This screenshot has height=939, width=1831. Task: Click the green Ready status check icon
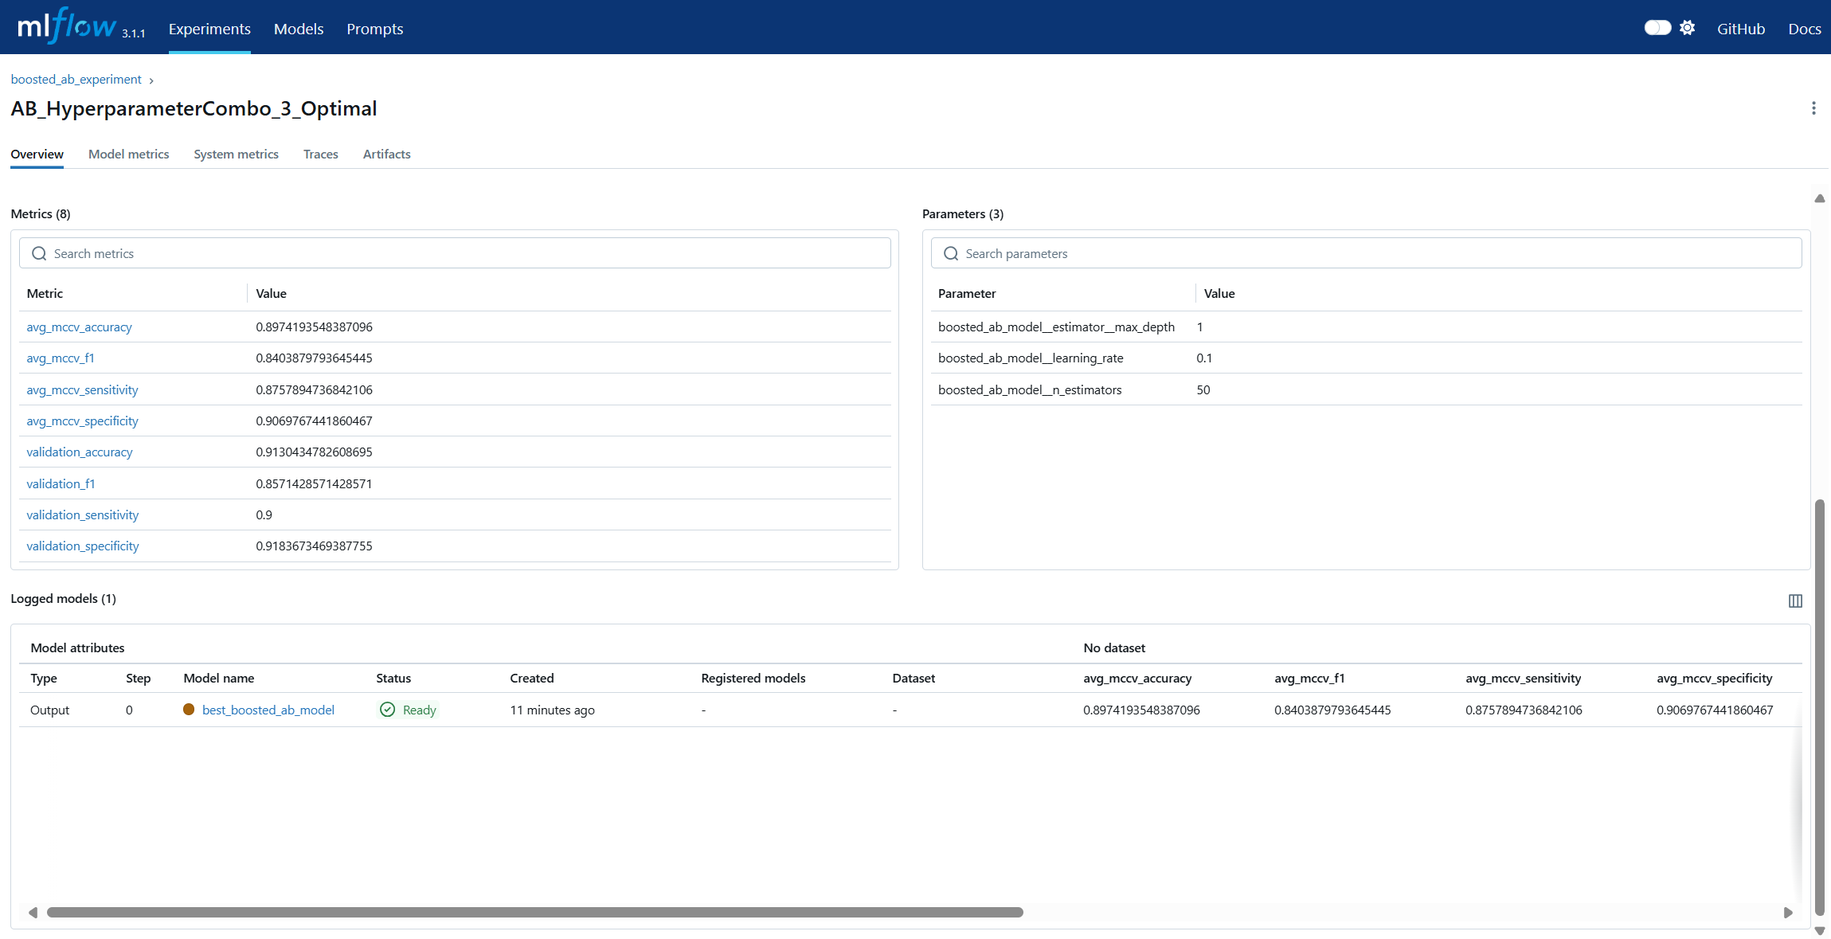point(387,710)
